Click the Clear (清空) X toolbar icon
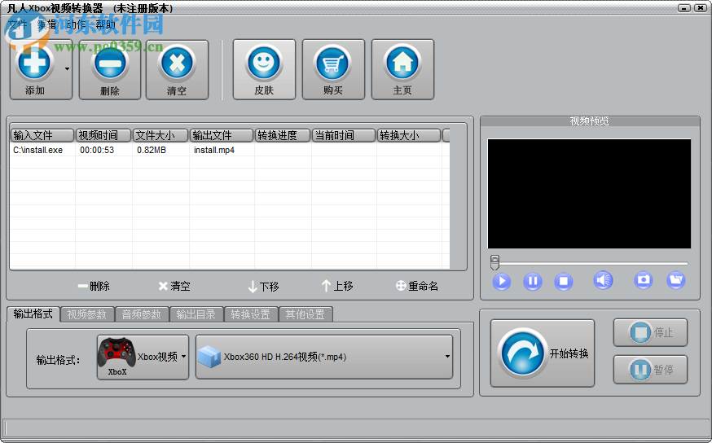Screen dimensions: 712x443 [x=177, y=63]
